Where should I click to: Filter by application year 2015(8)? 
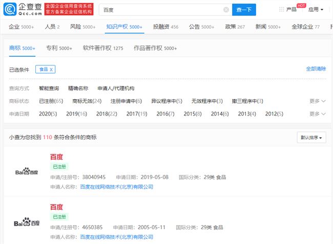click(193, 114)
